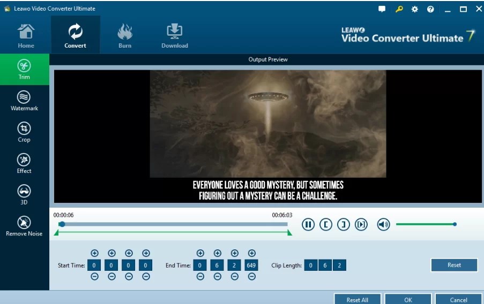Decrease Start Time milliseconds with minus

146,277
